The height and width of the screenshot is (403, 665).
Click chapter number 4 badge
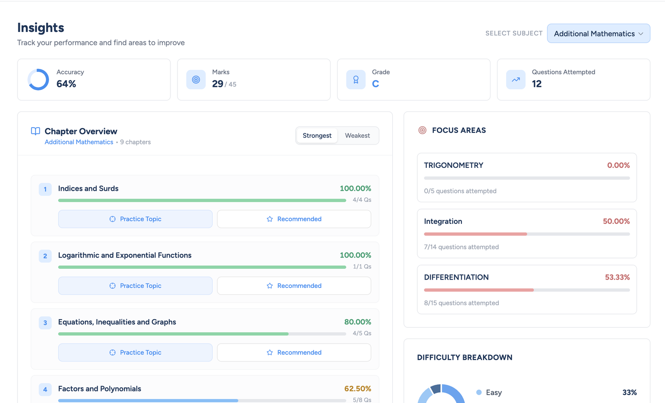pos(45,389)
